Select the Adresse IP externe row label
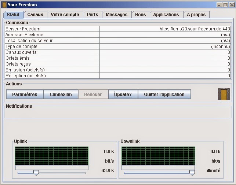 coord(24,35)
